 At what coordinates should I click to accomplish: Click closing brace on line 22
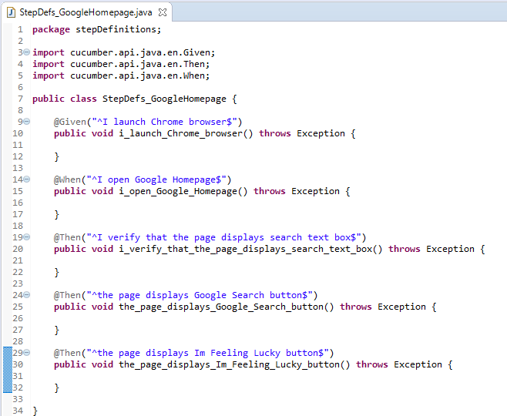(56, 273)
